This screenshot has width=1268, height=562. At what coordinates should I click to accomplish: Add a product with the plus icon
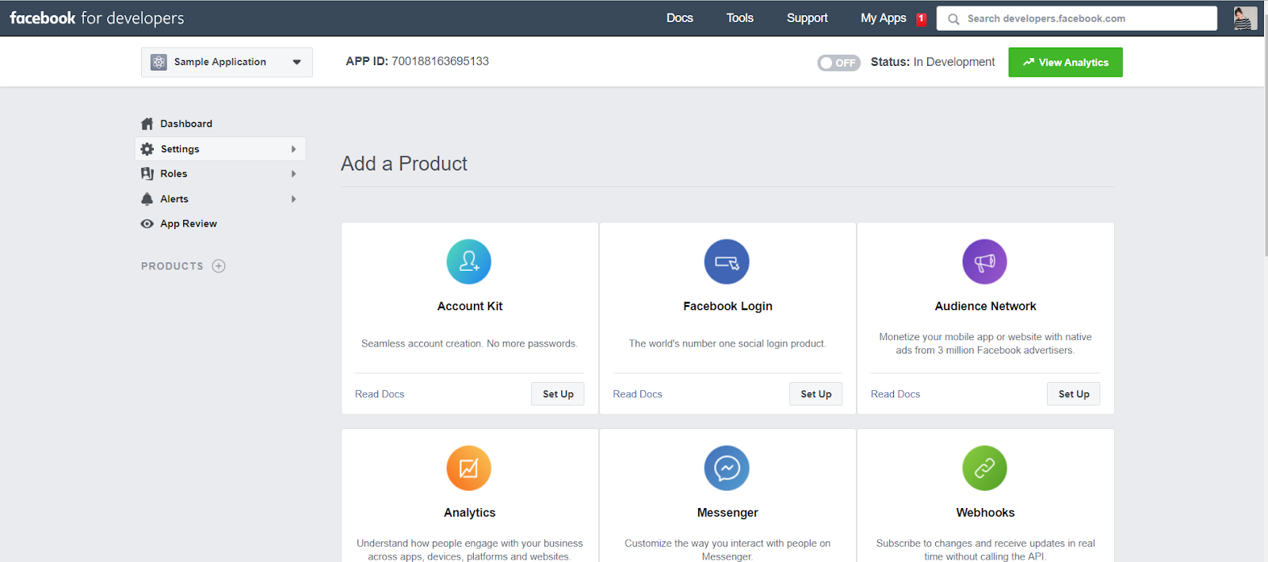[x=219, y=266]
